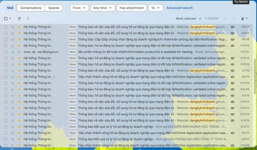The height and width of the screenshot is (150, 257).
Task: Toggle importance marker on 11/19/18 email
Action: click(19, 46)
